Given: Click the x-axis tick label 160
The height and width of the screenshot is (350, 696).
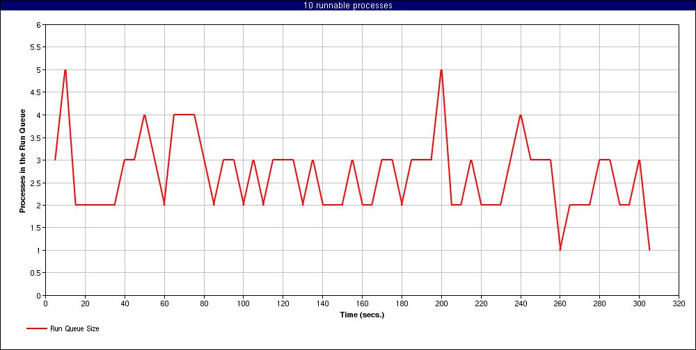Looking at the screenshot, I should point(362,304).
